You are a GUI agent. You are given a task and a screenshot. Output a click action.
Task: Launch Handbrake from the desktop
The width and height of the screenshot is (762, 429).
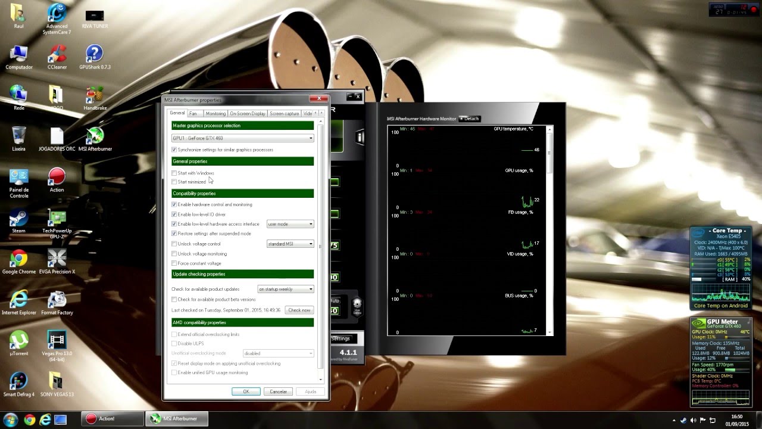pyautogui.click(x=94, y=98)
